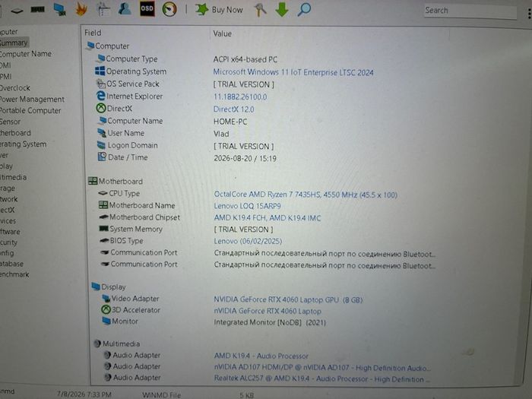Open the nVIDIA AD107 HDMI/DP audio link

[322, 367]
